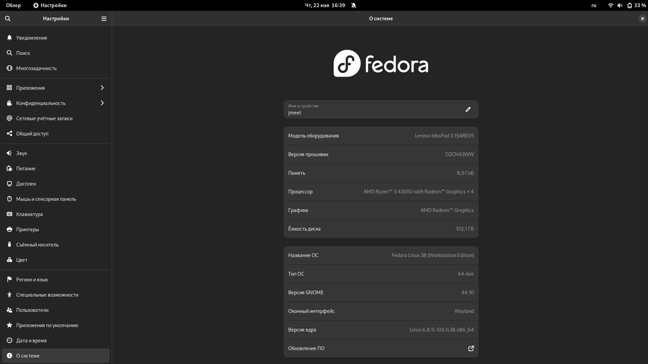Click the Звук speaker icon

(x=9, y=153)
